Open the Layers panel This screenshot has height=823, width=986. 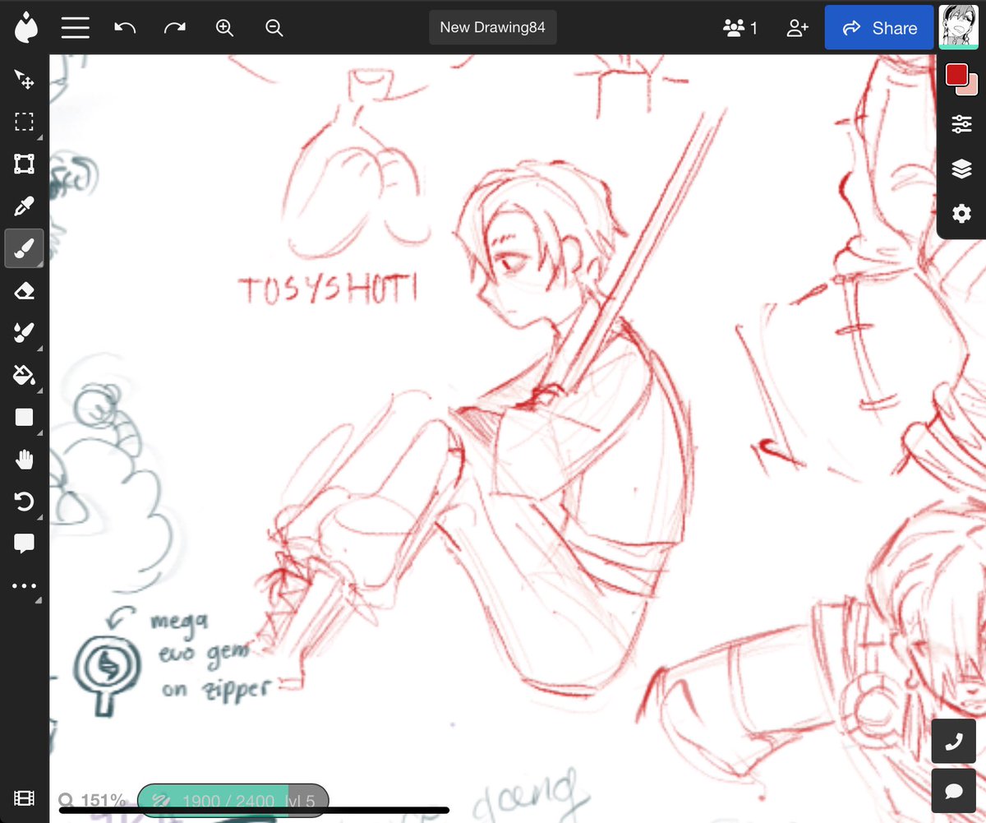coord(961,169)
